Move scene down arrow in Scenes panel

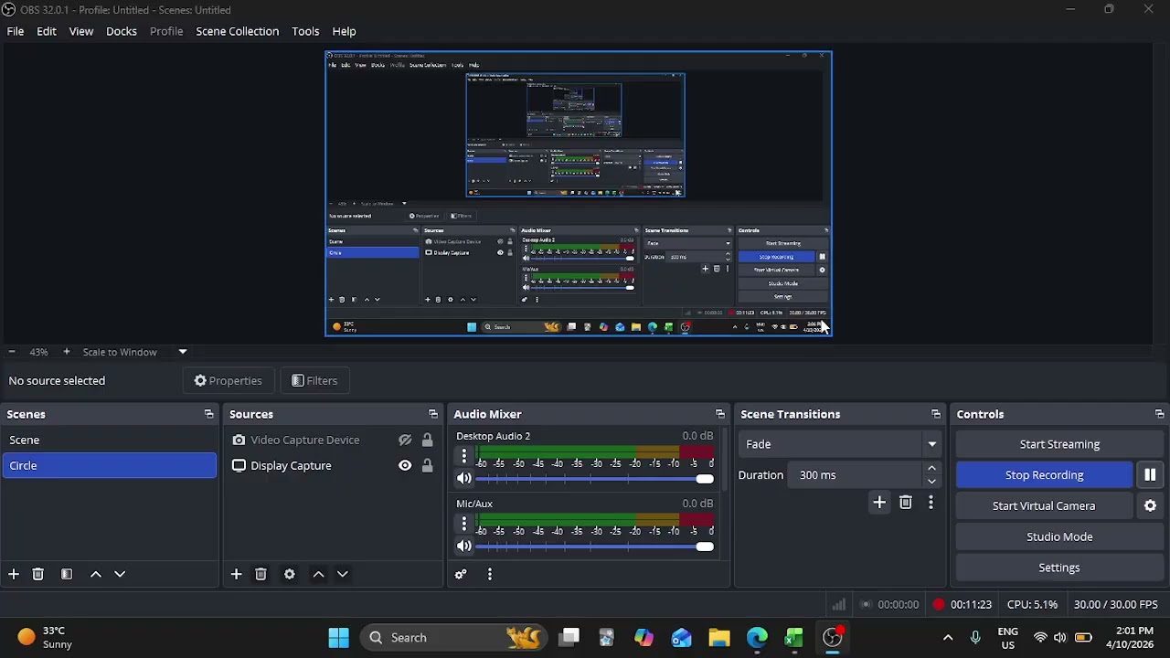click(120, 574)
